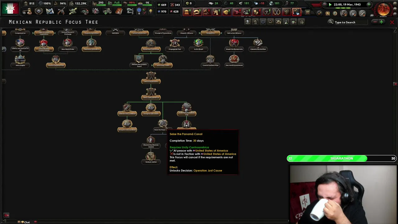Toggle the research flask focus filter

pos(286,22)
